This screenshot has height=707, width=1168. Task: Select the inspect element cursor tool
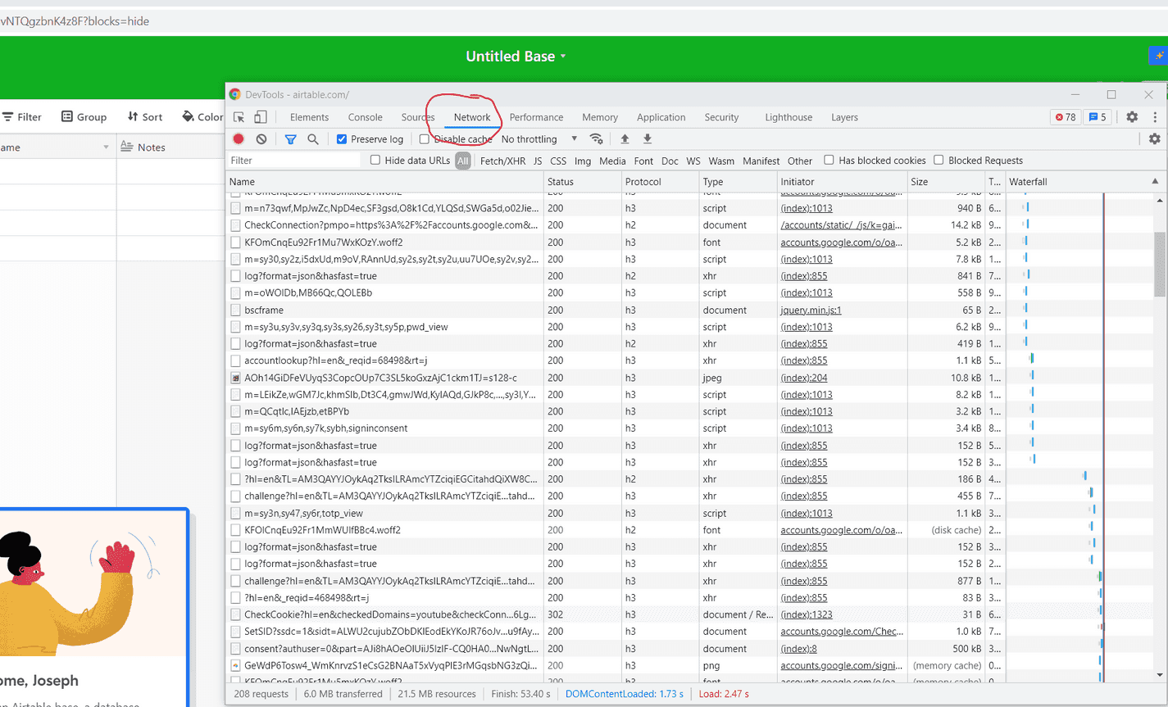pyautogui.click(x=239, y=117)
